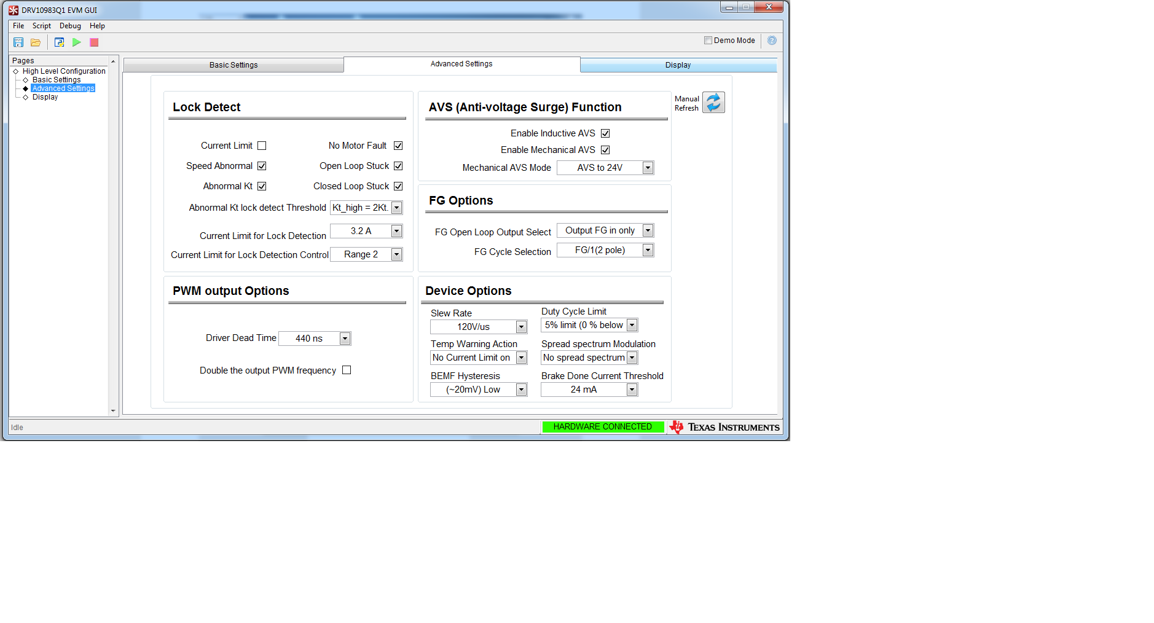The width and height of the screenshot is (1154, 623).
Task: Click the PWM output Options heading
Action: tap(231, 291)
